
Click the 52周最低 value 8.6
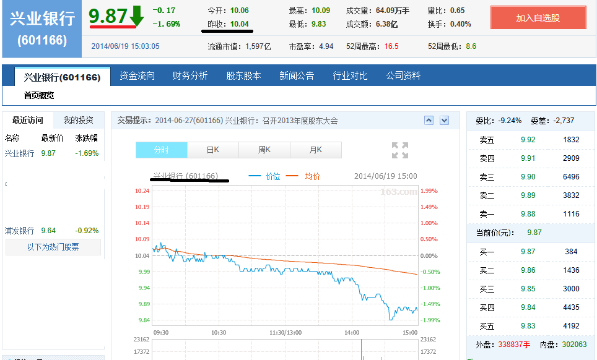[x=471, y=46]
